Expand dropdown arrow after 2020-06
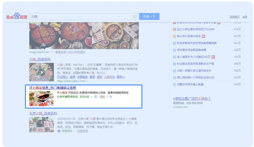The image size is (254, 147). (x=91, y=97)
